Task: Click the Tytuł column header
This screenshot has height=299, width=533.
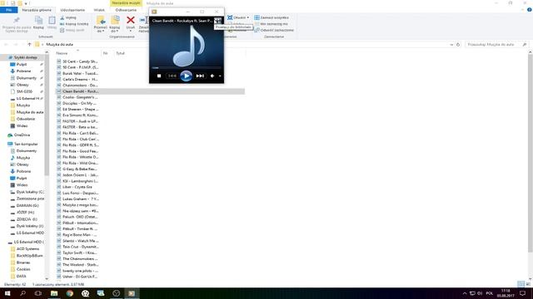Action: (120, 53)
